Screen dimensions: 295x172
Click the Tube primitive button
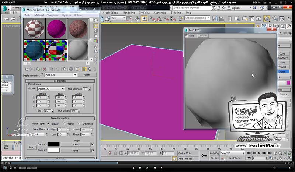pos(282,62)
